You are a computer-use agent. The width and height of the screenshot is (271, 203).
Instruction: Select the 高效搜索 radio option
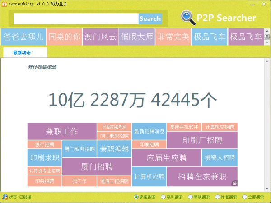pyautogui.click(x=164, y=197)
